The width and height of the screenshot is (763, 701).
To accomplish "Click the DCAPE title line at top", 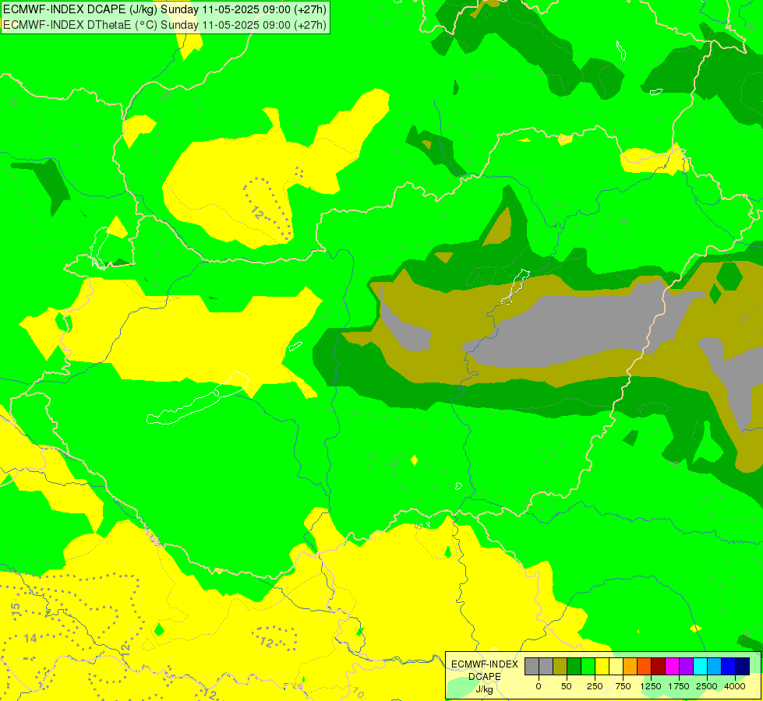I will [164, 9].
